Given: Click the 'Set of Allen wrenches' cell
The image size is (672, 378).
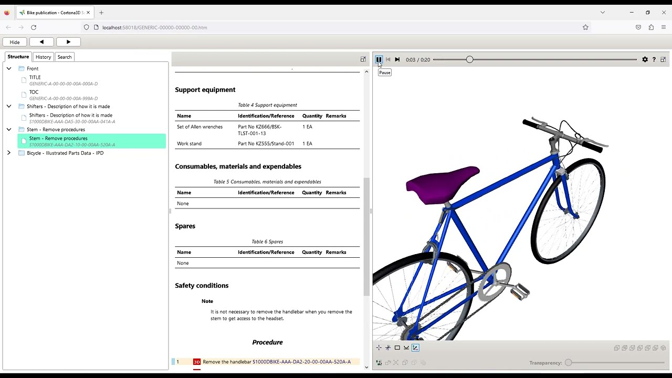Looking at the screenshot, I should (x=199, y=127).
